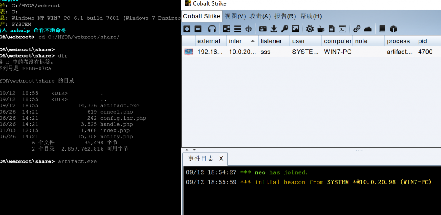Open the screenshots picture icon
The image size is (441, 215).
[x=295, y=29]
